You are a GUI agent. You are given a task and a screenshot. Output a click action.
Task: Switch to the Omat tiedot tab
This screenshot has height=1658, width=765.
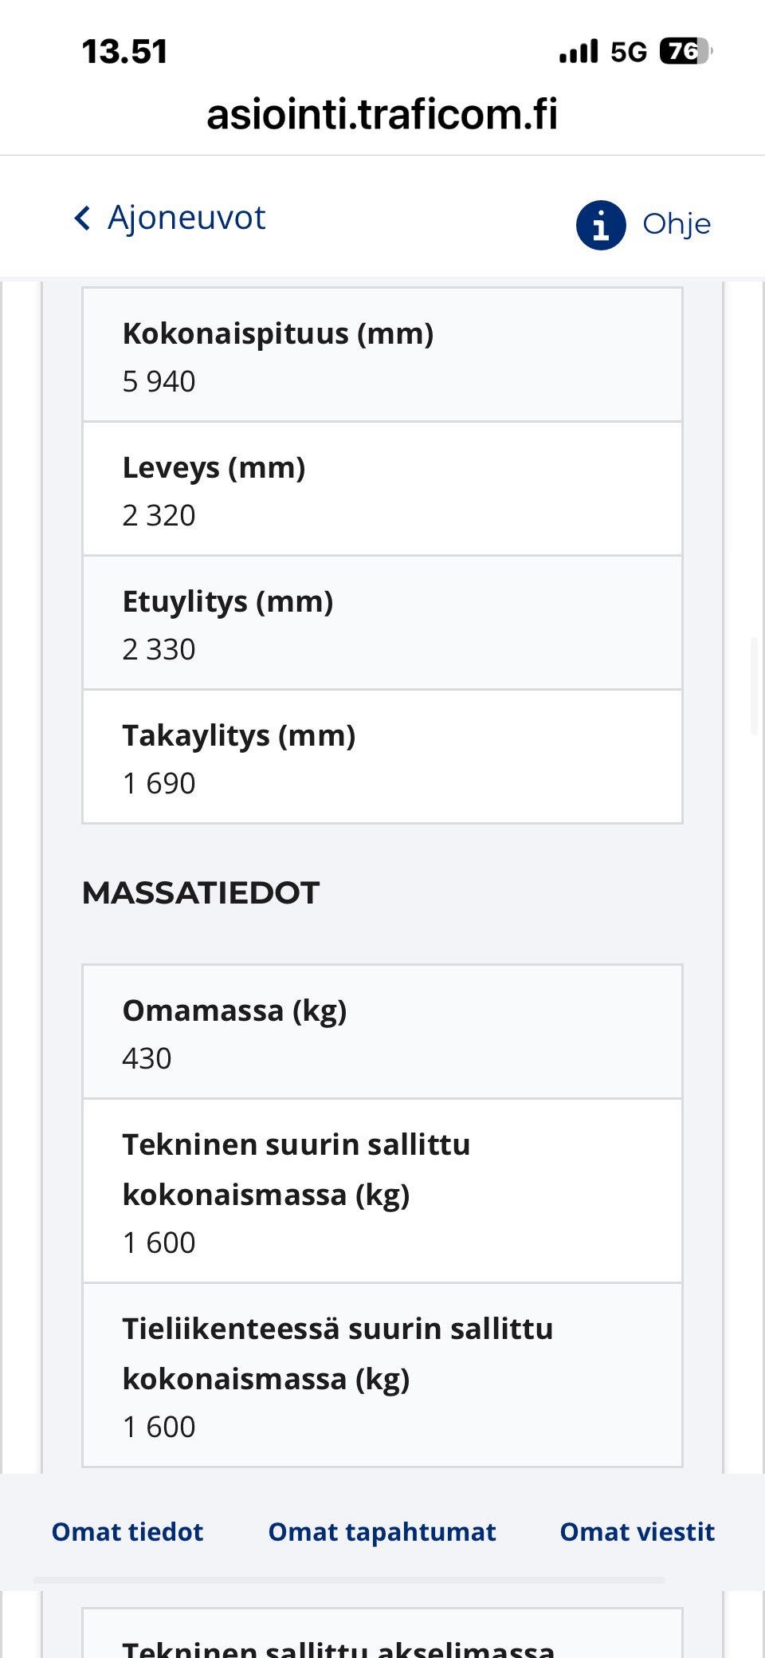click(127, 1531)
